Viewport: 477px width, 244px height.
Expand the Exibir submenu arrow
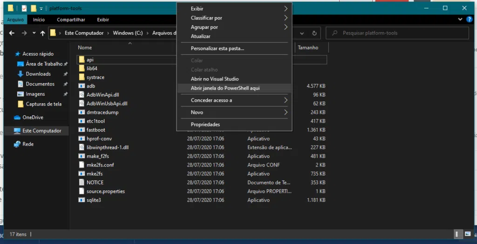click(286, 8)
